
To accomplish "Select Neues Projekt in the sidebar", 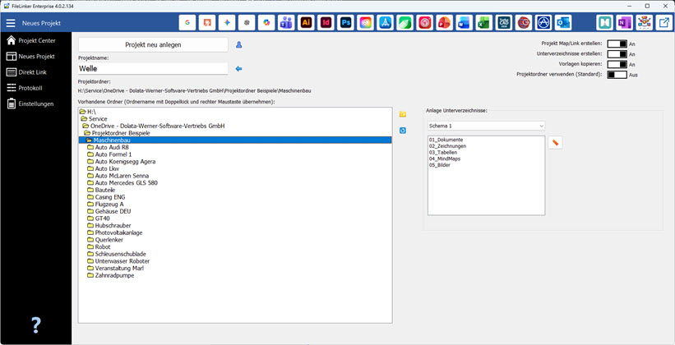I will coord(35,57).
